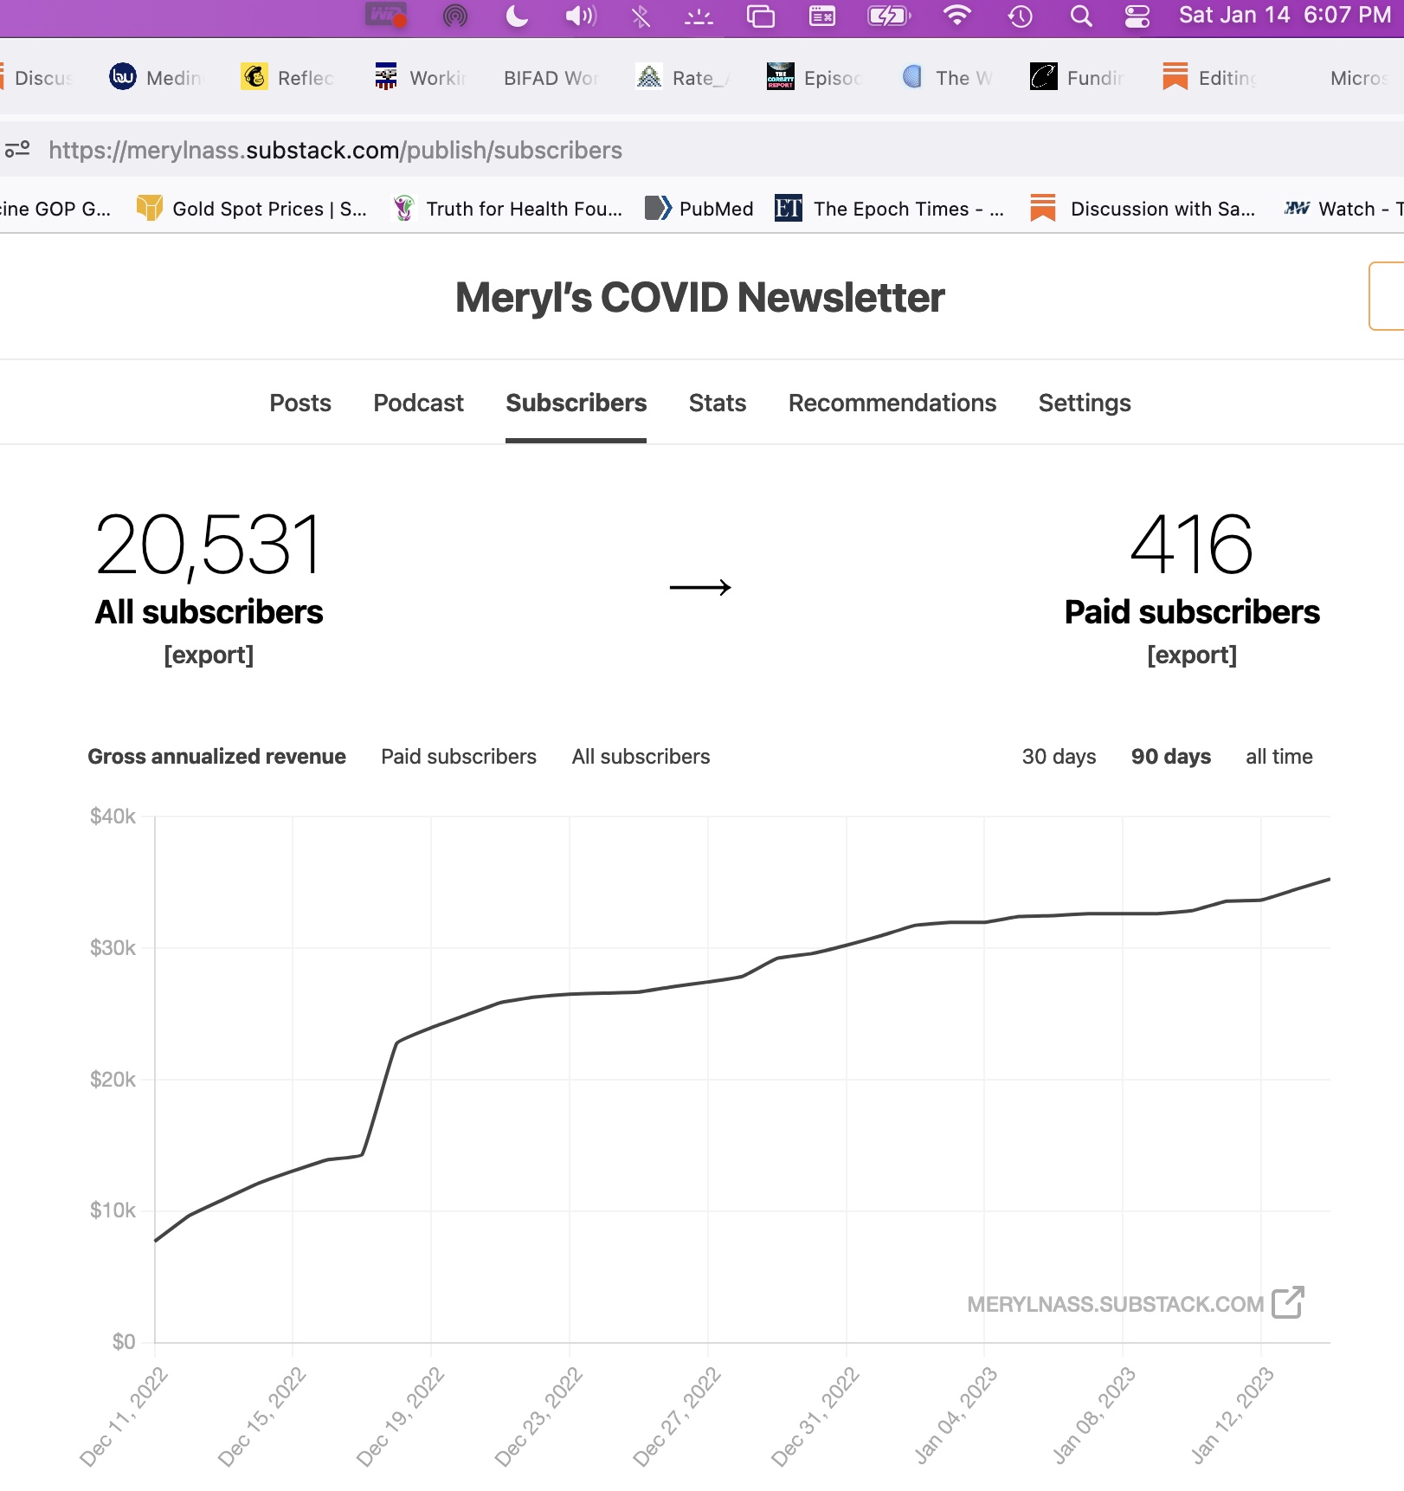The height and width of the screenshot is (1491, 1404).
Task: Click the site settings icon beside URL
Action: tap(17, 150)
